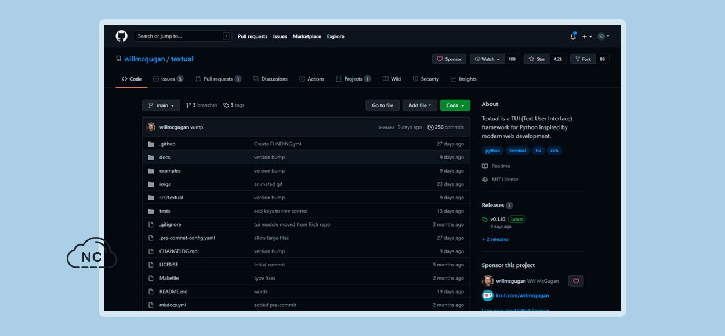This screenshot has width=725, height=336.
Task: View the 256 commits history
Action: pos(446,127)
